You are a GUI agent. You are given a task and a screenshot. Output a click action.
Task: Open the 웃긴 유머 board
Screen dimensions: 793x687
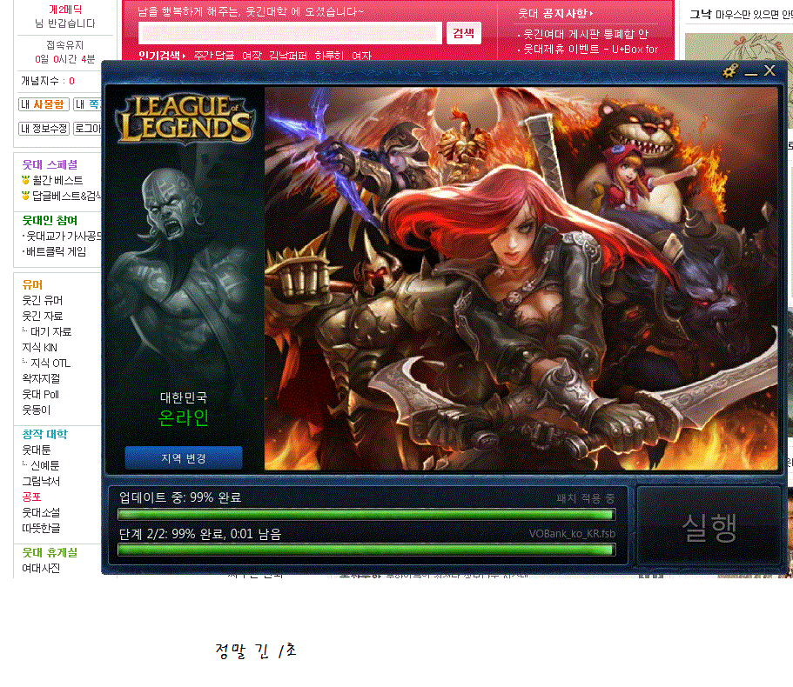pyautogui.click(x=43, y=300)
